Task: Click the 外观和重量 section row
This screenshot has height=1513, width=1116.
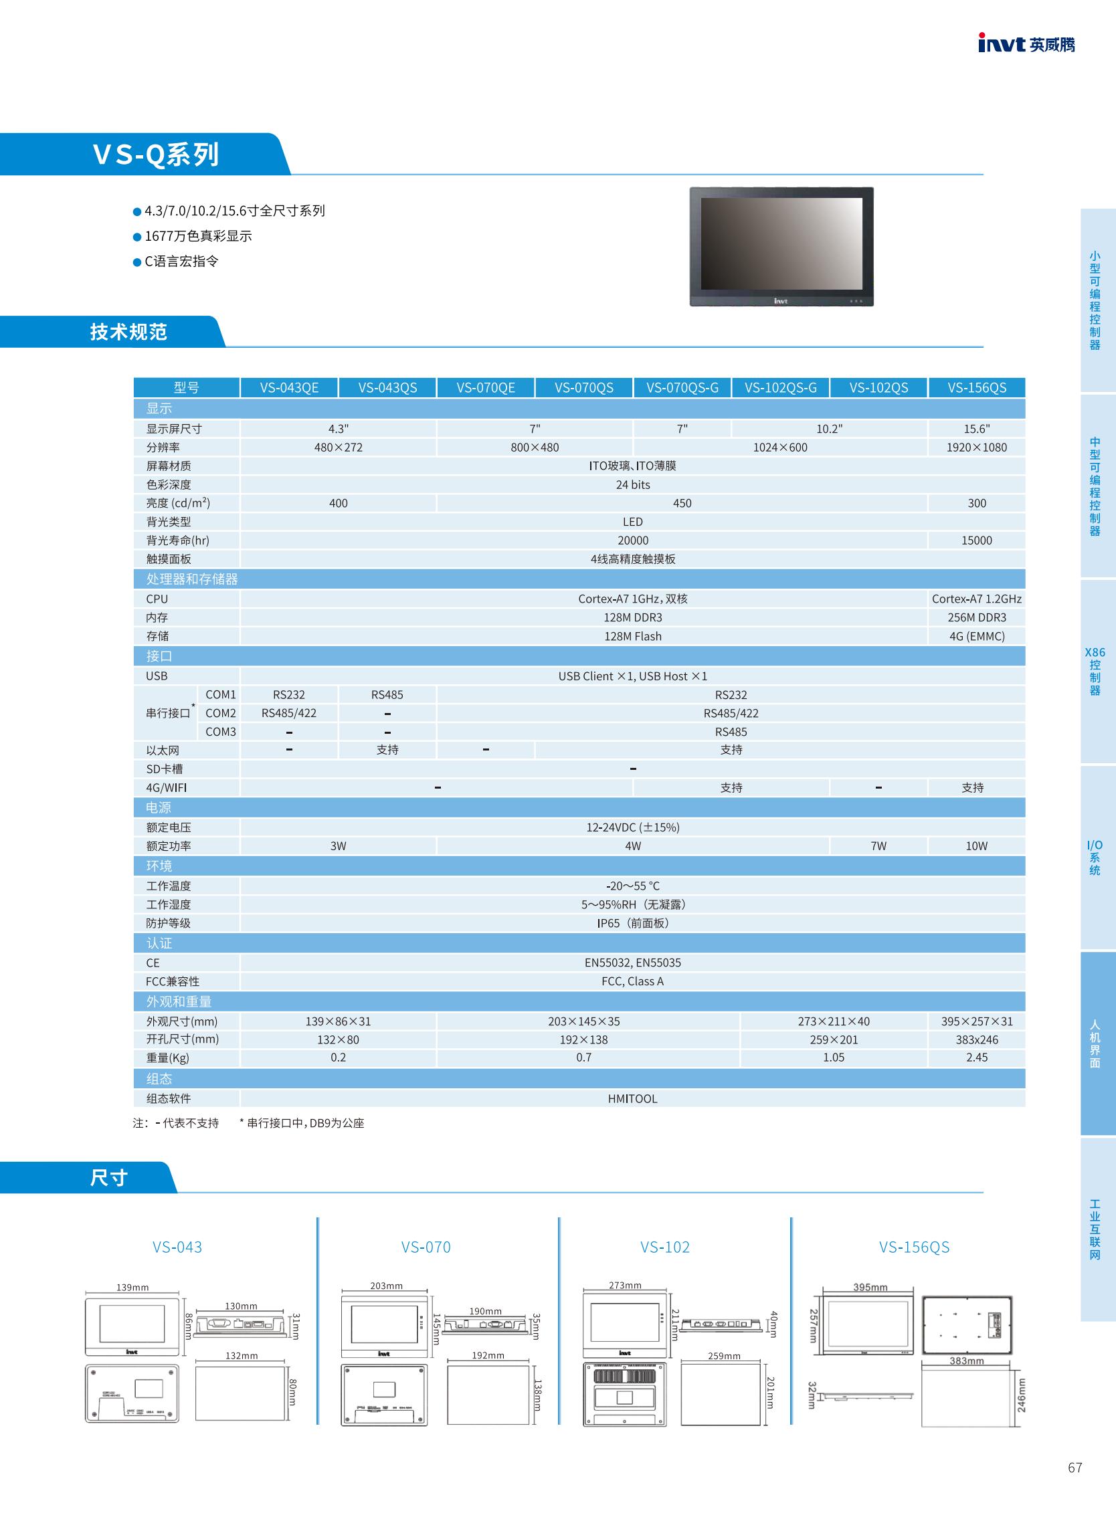Action: (x=579, y=1001)
